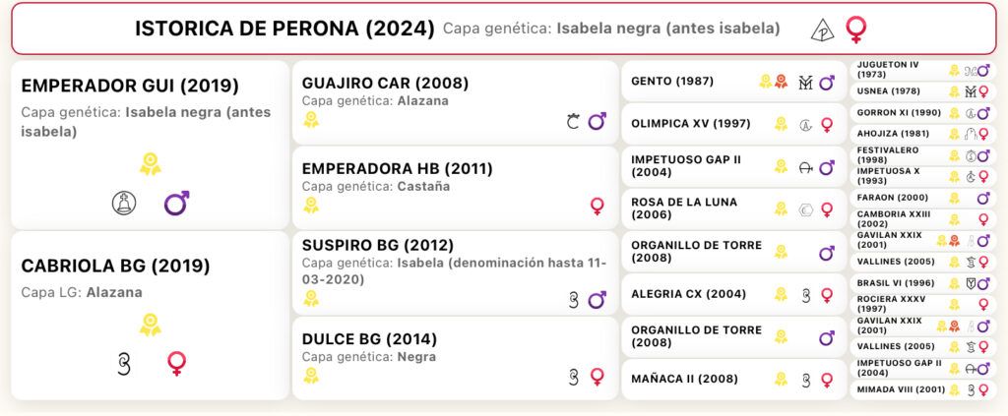Click the red ribbon icon next to GENTO
Screen dimensions: 1008x416
point(781,82)
